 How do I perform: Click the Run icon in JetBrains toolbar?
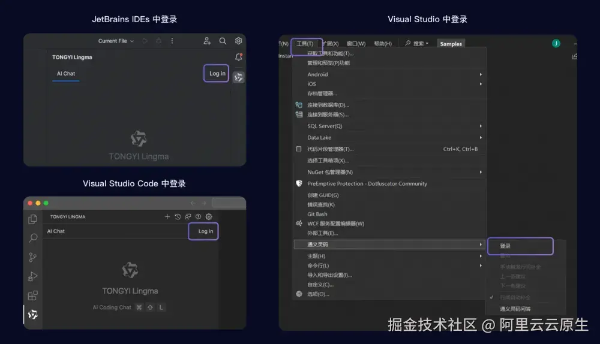(x=145, y=41)
